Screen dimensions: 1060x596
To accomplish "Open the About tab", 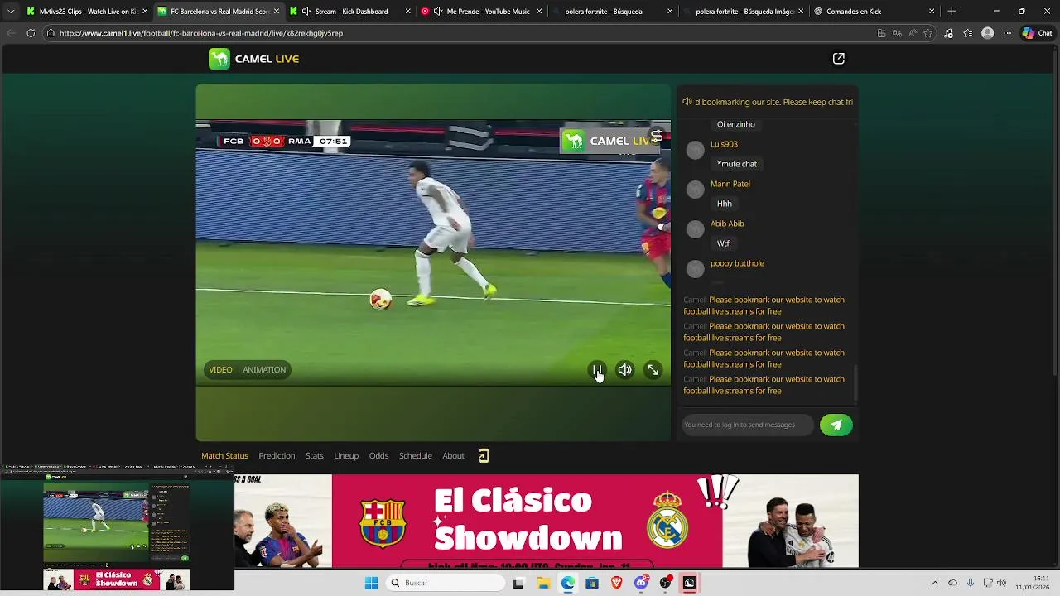I will click(x=453, y=455).
